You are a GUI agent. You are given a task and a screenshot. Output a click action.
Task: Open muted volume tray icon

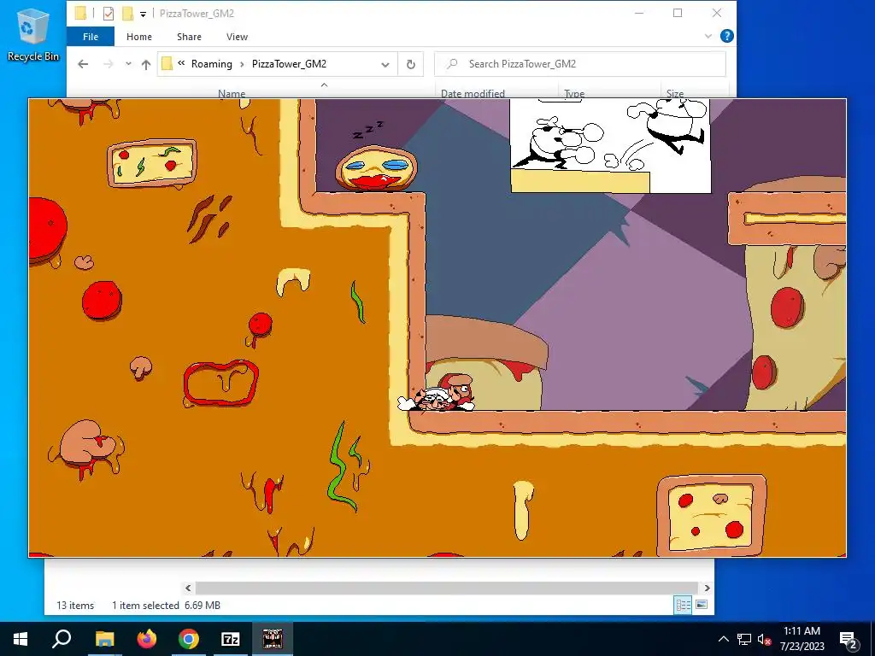pos(765,639)
